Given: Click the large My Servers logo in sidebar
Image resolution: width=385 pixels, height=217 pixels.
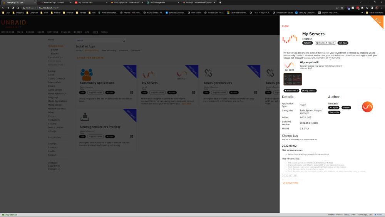Looking at the screenshot, I should [x=290, y=39].
